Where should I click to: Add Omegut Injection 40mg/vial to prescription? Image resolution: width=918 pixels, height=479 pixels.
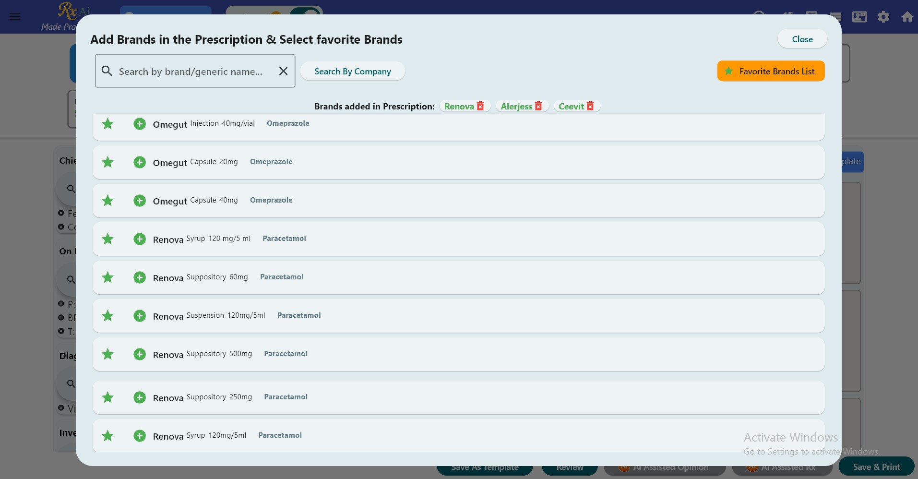pyautogui.click(x=139, y=124)
